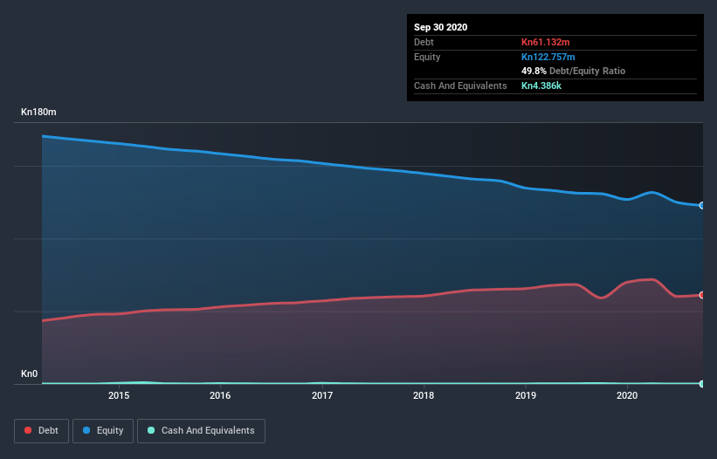Click the Kn0 y-axis label
This screenshot has height=459, width=717.
click(x=30, y=373)
